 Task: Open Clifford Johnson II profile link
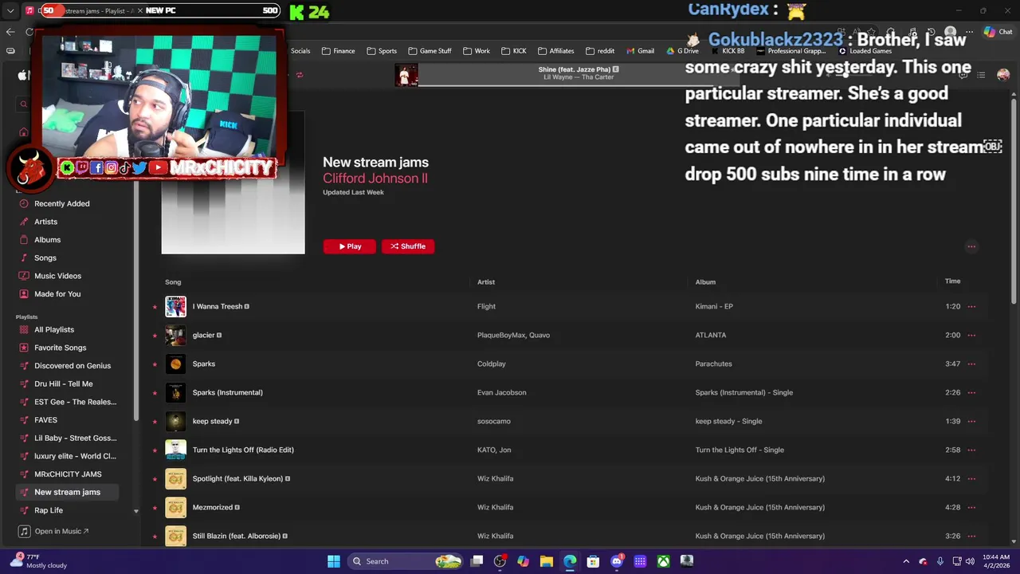pos(375,179)
